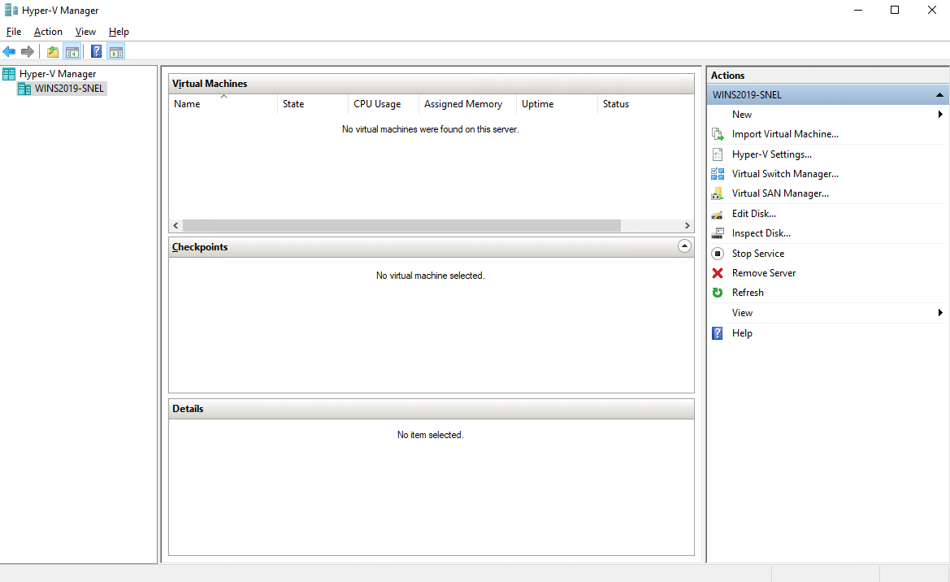The image size is (950, 582).
Task: Open the blue Help toolbar icon
Action: [97, 51]
